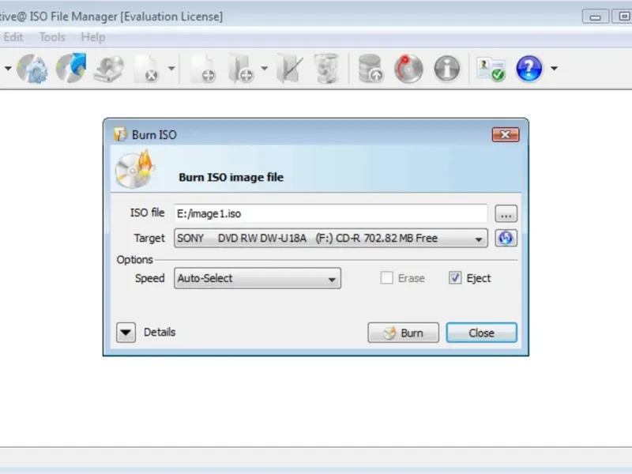Click the greyed add folder toolbar icon

pyautogui.click(x=241, y=69)
